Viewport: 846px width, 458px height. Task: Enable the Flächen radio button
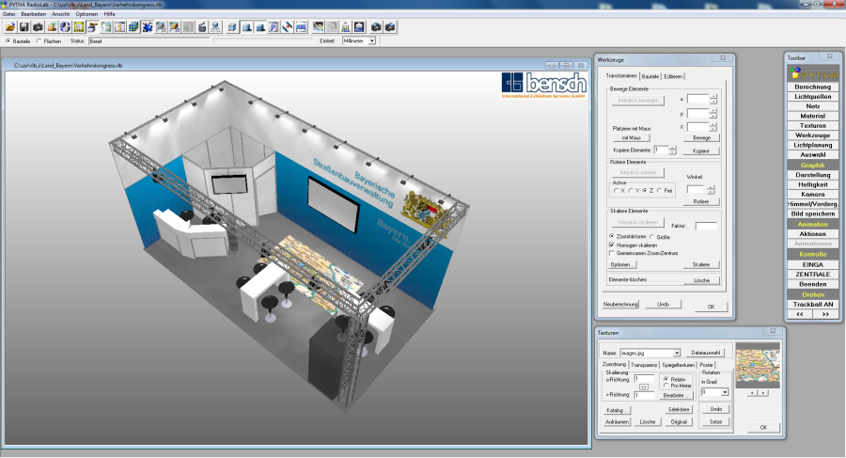point(39,41)
